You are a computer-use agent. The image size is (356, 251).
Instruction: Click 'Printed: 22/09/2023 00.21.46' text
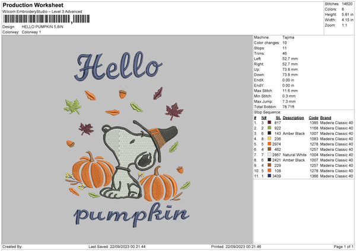point(236,246)
